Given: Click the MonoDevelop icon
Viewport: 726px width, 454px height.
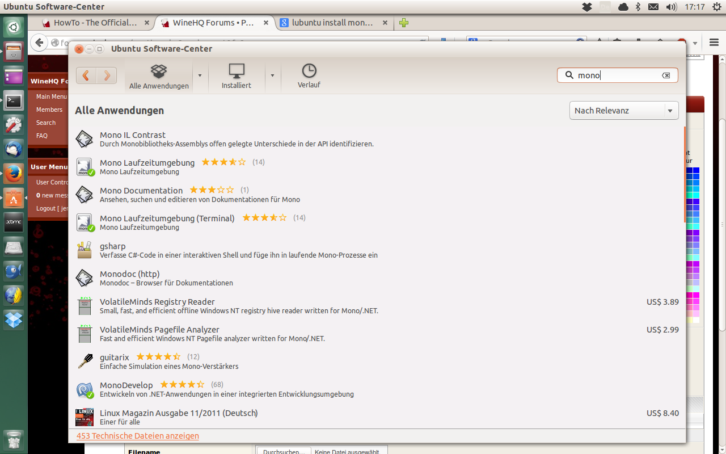Looking at the screenshot, I should pyautogui.click(x=85, y=389).
